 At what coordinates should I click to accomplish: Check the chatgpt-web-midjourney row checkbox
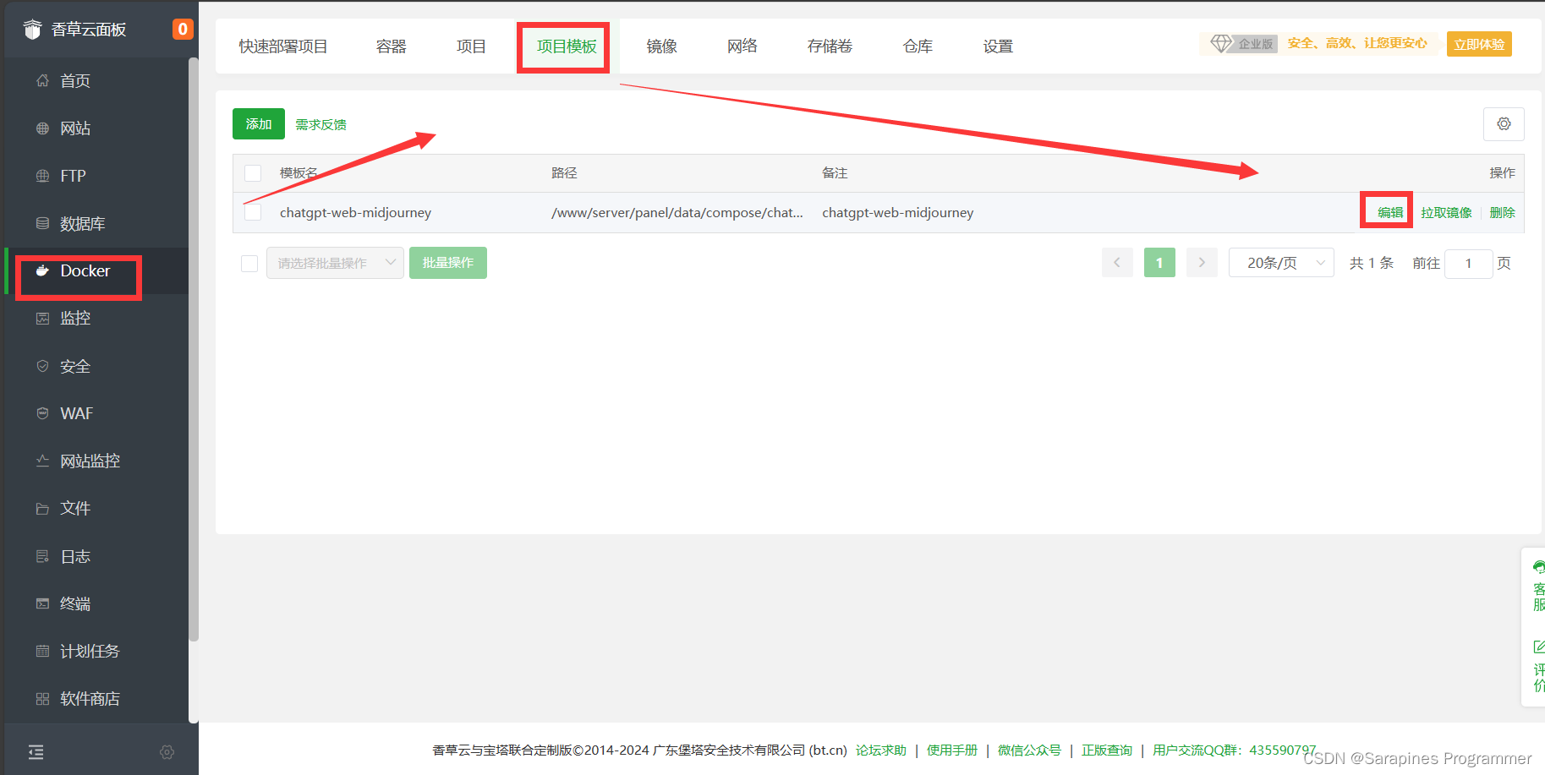pos(252,212)
